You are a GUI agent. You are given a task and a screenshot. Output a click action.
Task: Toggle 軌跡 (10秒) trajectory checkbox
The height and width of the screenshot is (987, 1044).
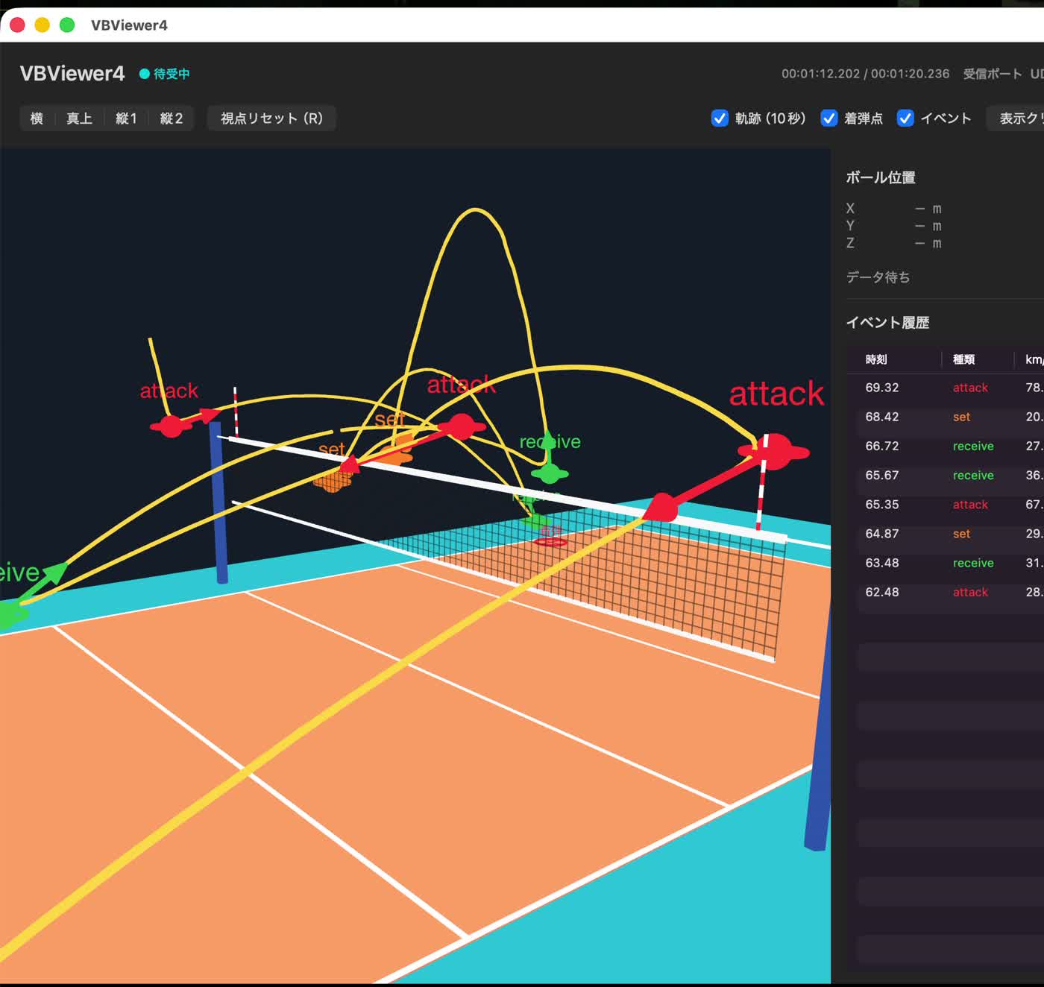(720, 119)
